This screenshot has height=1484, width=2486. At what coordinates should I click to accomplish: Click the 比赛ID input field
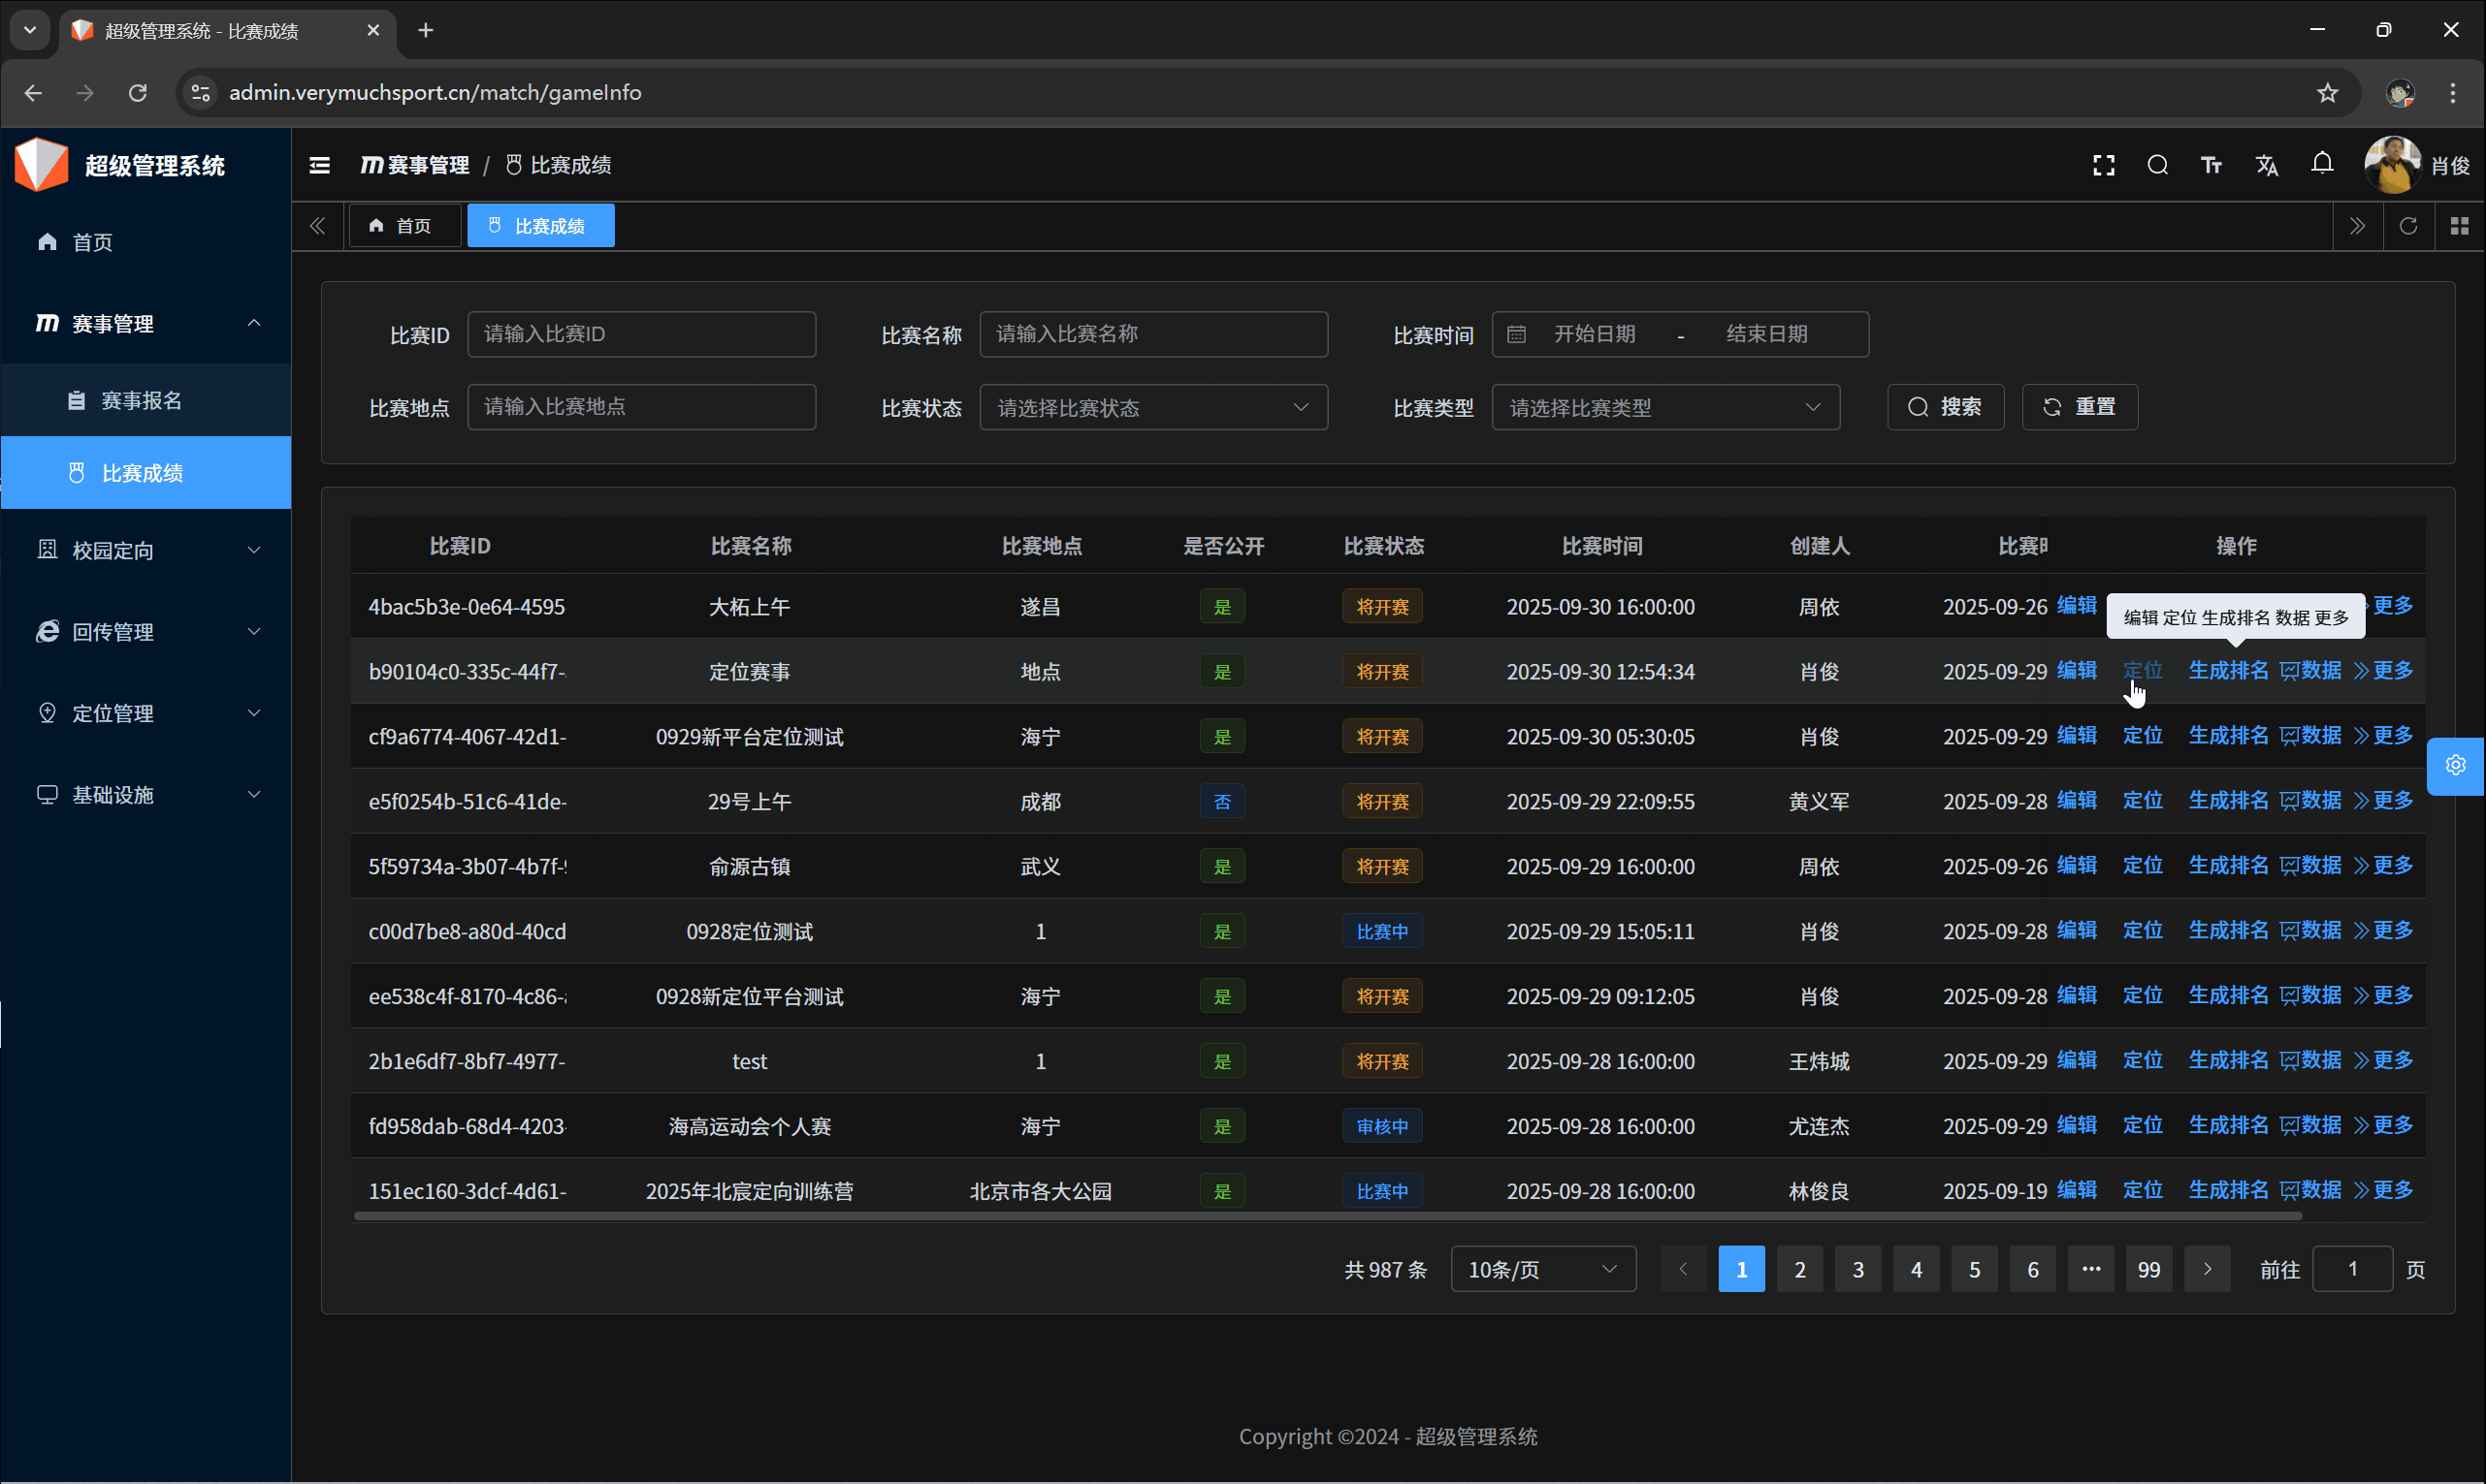coord(640,334)
